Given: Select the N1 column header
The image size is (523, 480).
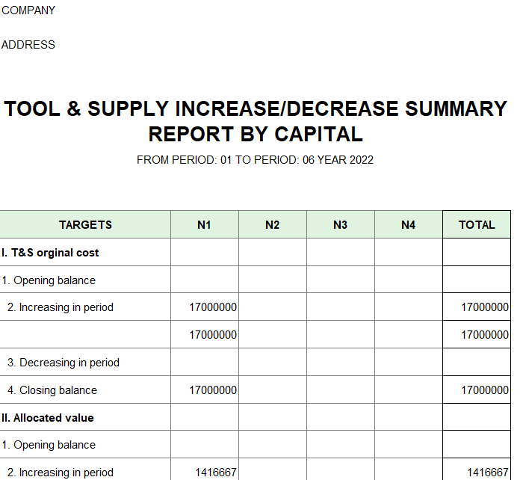Looking at the screenshot, I should [204, 224].
